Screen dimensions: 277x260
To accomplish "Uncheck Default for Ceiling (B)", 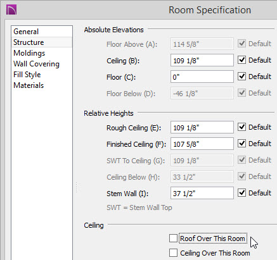I will point(242,60).
